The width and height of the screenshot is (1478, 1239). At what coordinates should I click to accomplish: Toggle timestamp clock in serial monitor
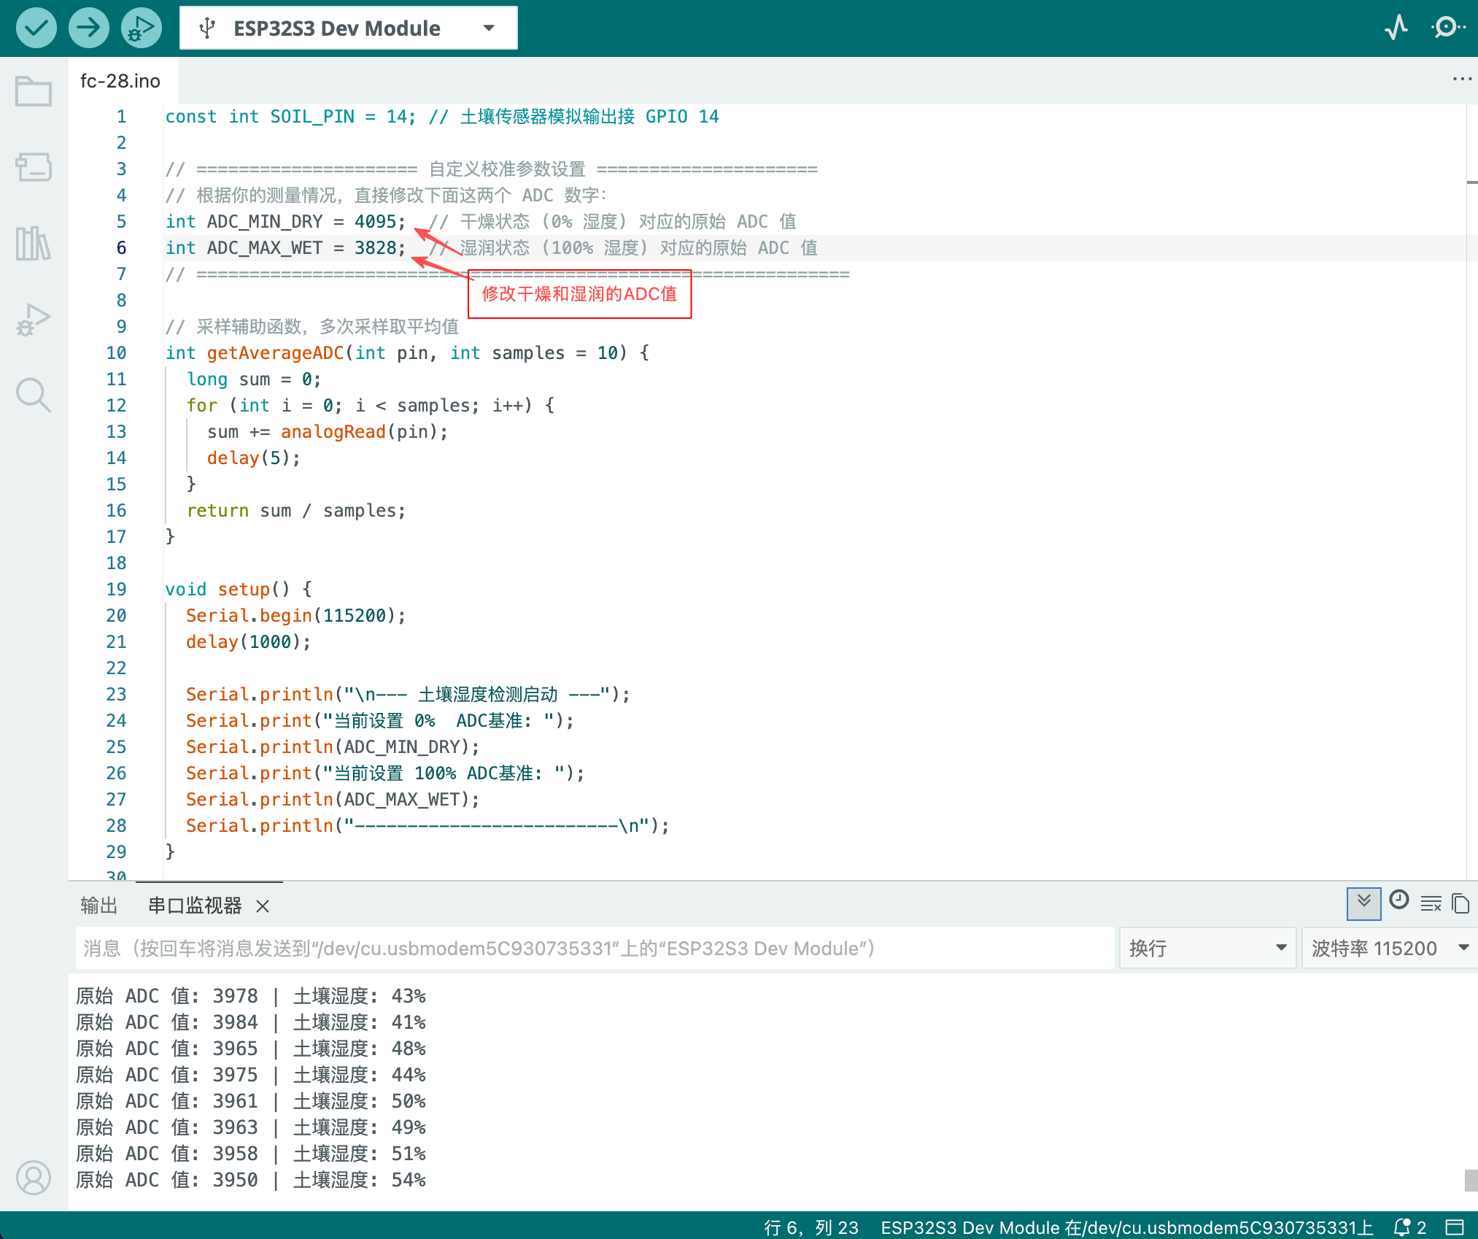coord(1398,900)
